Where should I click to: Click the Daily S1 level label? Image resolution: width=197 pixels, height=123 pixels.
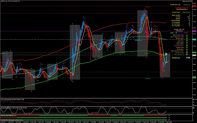(x=148, y=53)
